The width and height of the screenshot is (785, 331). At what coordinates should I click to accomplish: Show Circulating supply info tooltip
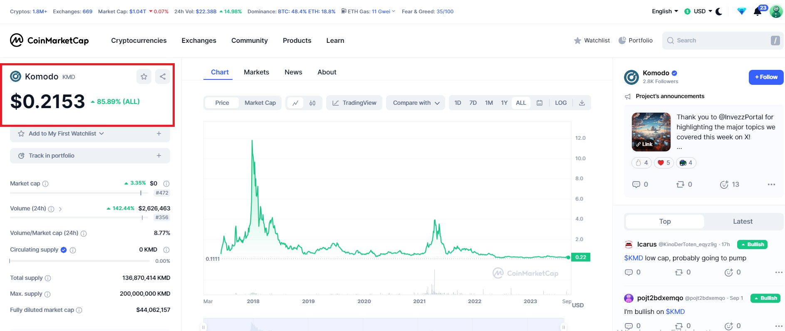(x=73, y=250)
